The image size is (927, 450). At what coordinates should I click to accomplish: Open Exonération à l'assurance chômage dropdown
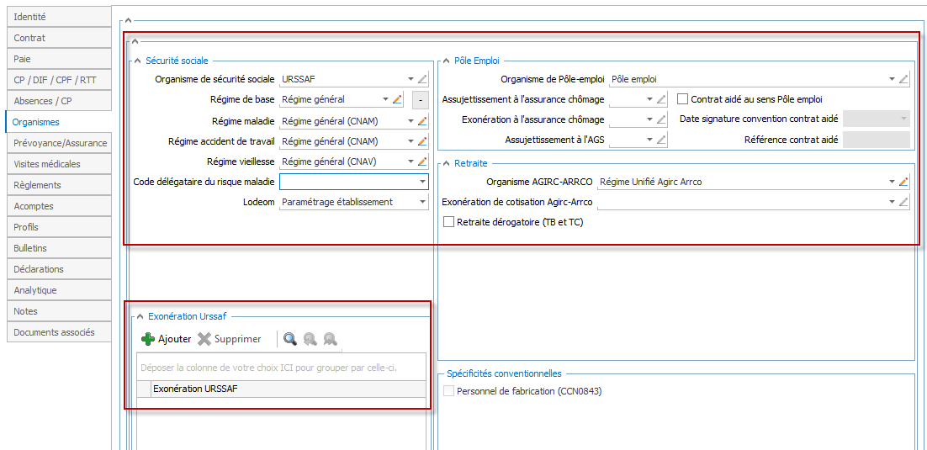[649, 120]
